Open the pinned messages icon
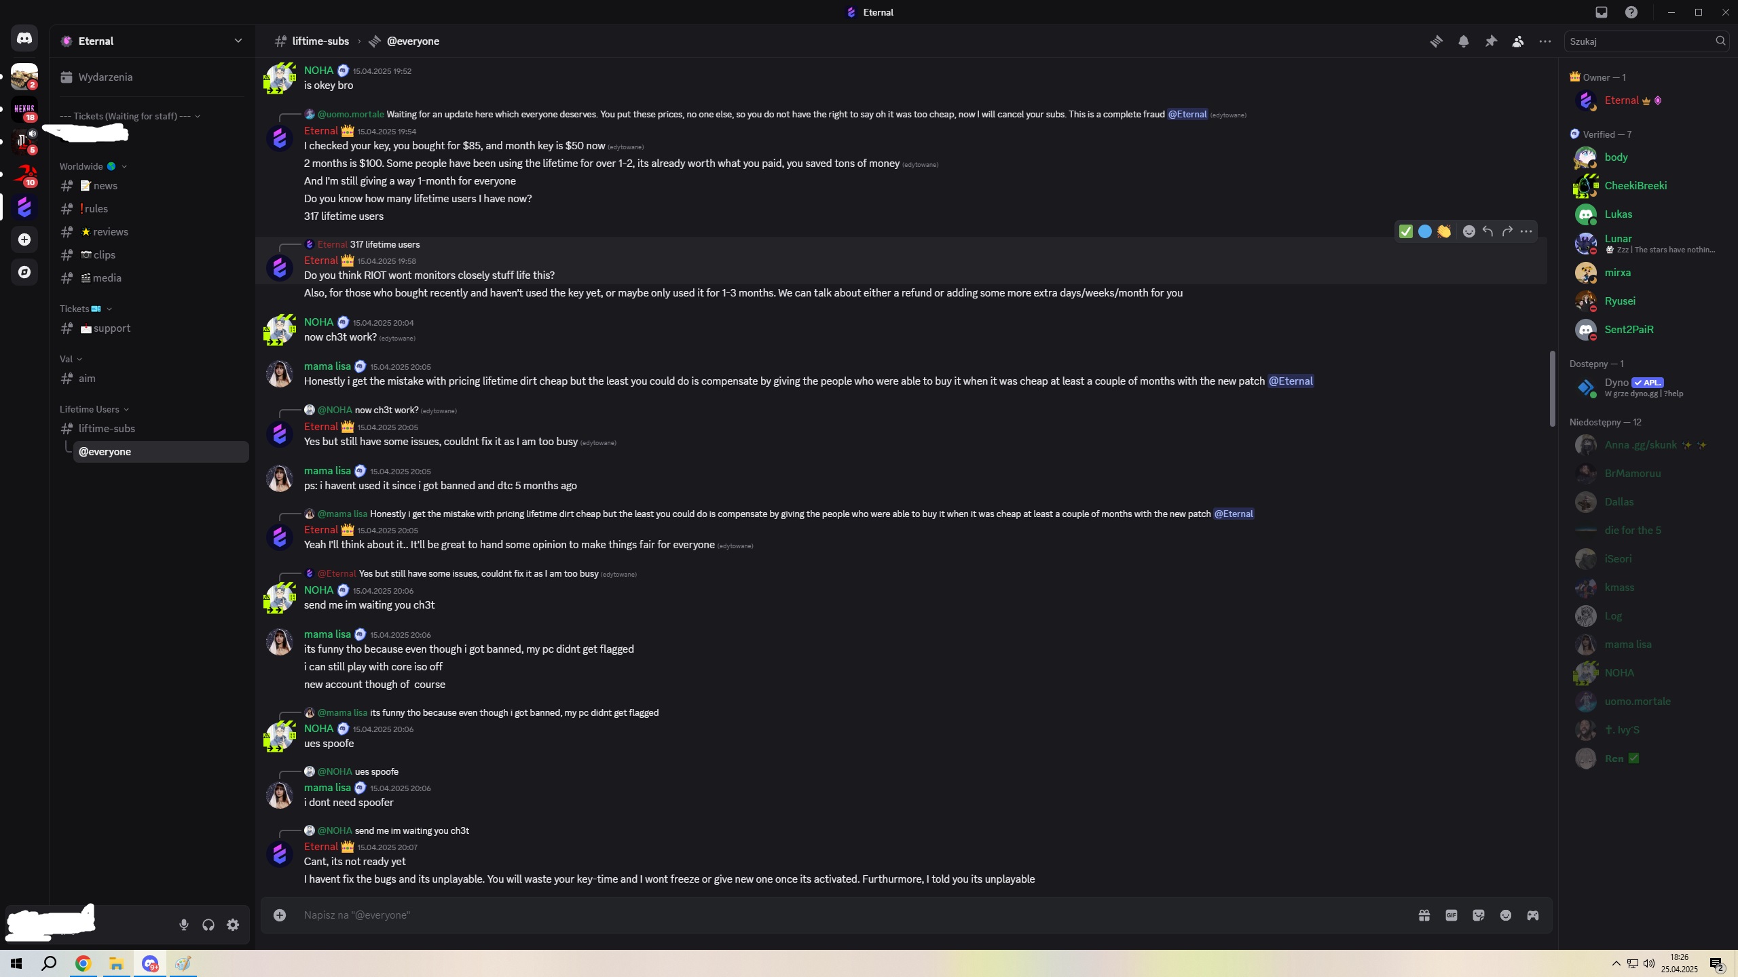Screen dimensions: 1738x977 coord(1491,41)
